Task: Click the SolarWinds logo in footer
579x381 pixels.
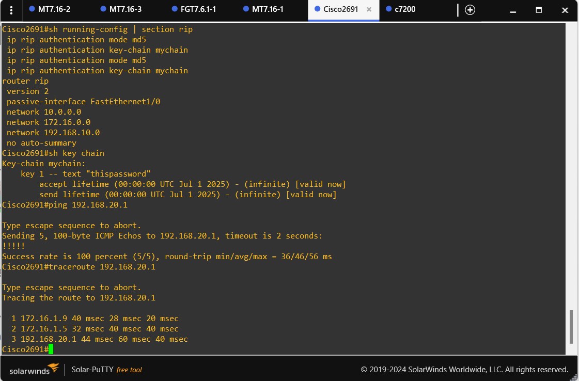Action: point(34,369)
